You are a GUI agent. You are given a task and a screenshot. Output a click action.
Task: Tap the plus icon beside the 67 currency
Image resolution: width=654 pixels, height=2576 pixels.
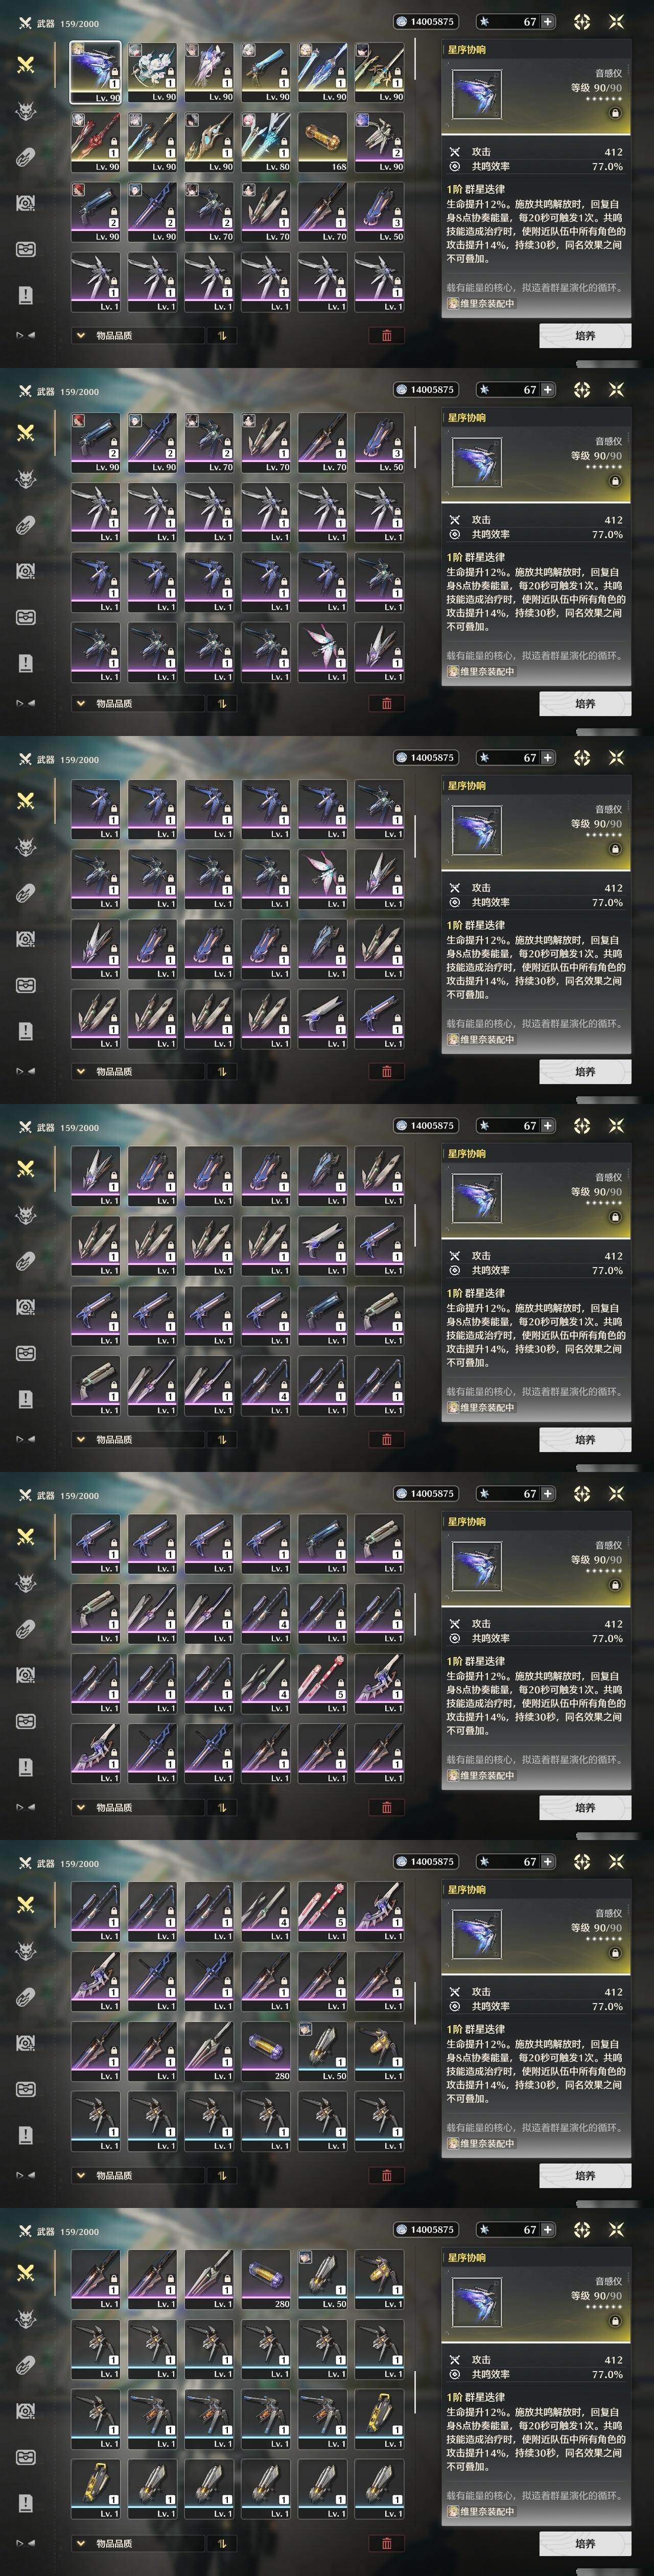[x=547, y=21]
